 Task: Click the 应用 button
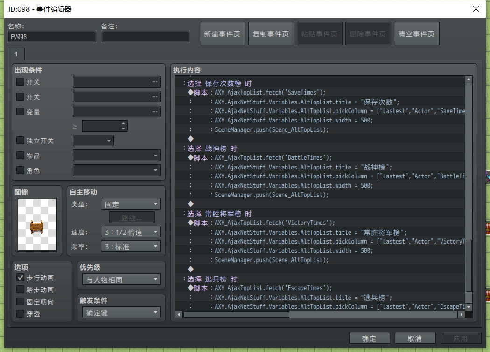(461, 338)
